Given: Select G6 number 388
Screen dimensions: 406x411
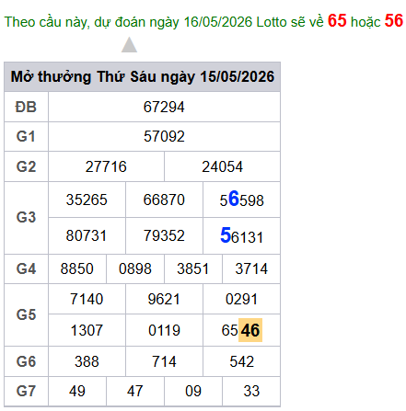Looking at the screenshot, I should (87, 361).
